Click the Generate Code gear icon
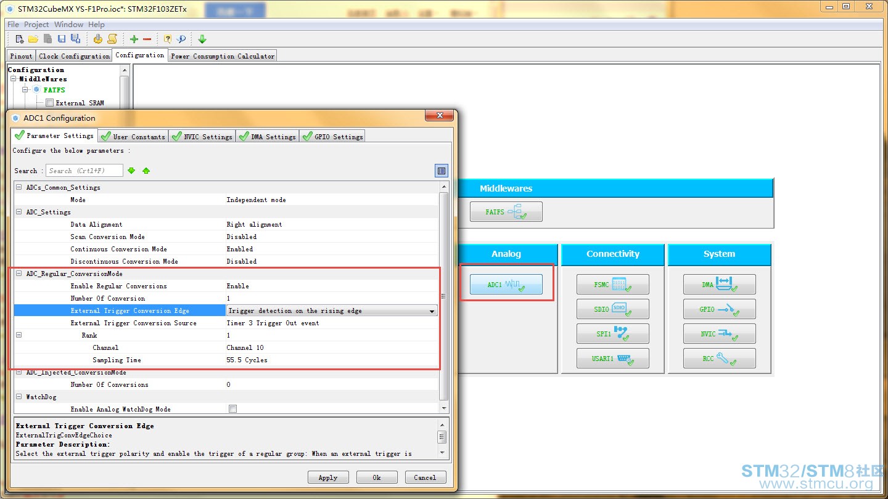Viewport: 888px width, 499px height. click(98, 39)
